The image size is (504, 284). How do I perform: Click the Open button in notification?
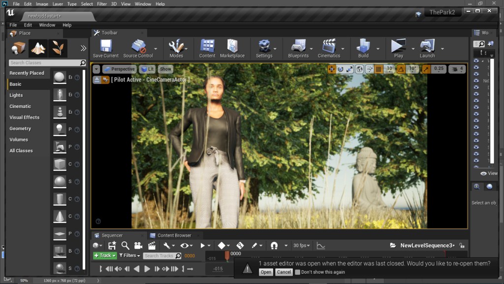(266, 272)
